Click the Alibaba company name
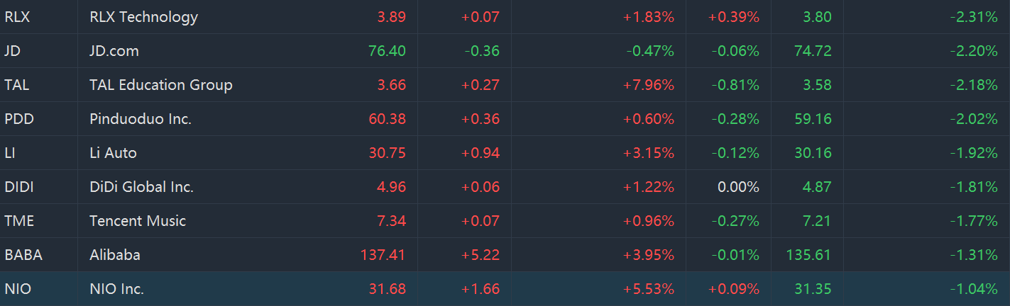 115,255
